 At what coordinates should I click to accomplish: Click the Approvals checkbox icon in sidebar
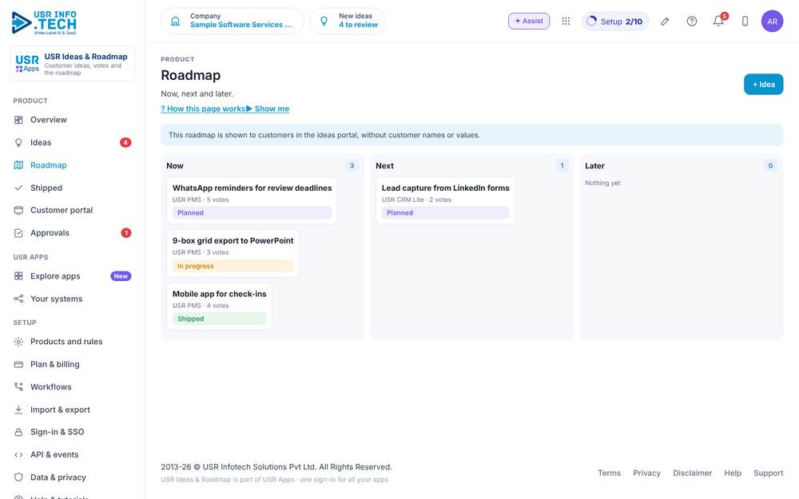[18, 232]
